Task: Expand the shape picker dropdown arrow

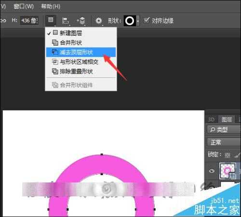Action: [138, 21]
